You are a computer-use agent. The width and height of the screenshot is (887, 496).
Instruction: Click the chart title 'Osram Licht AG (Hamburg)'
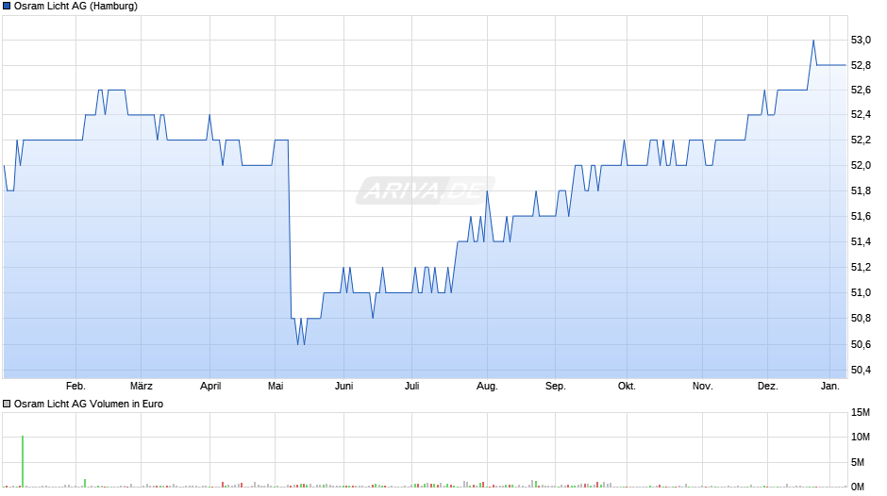75,7
